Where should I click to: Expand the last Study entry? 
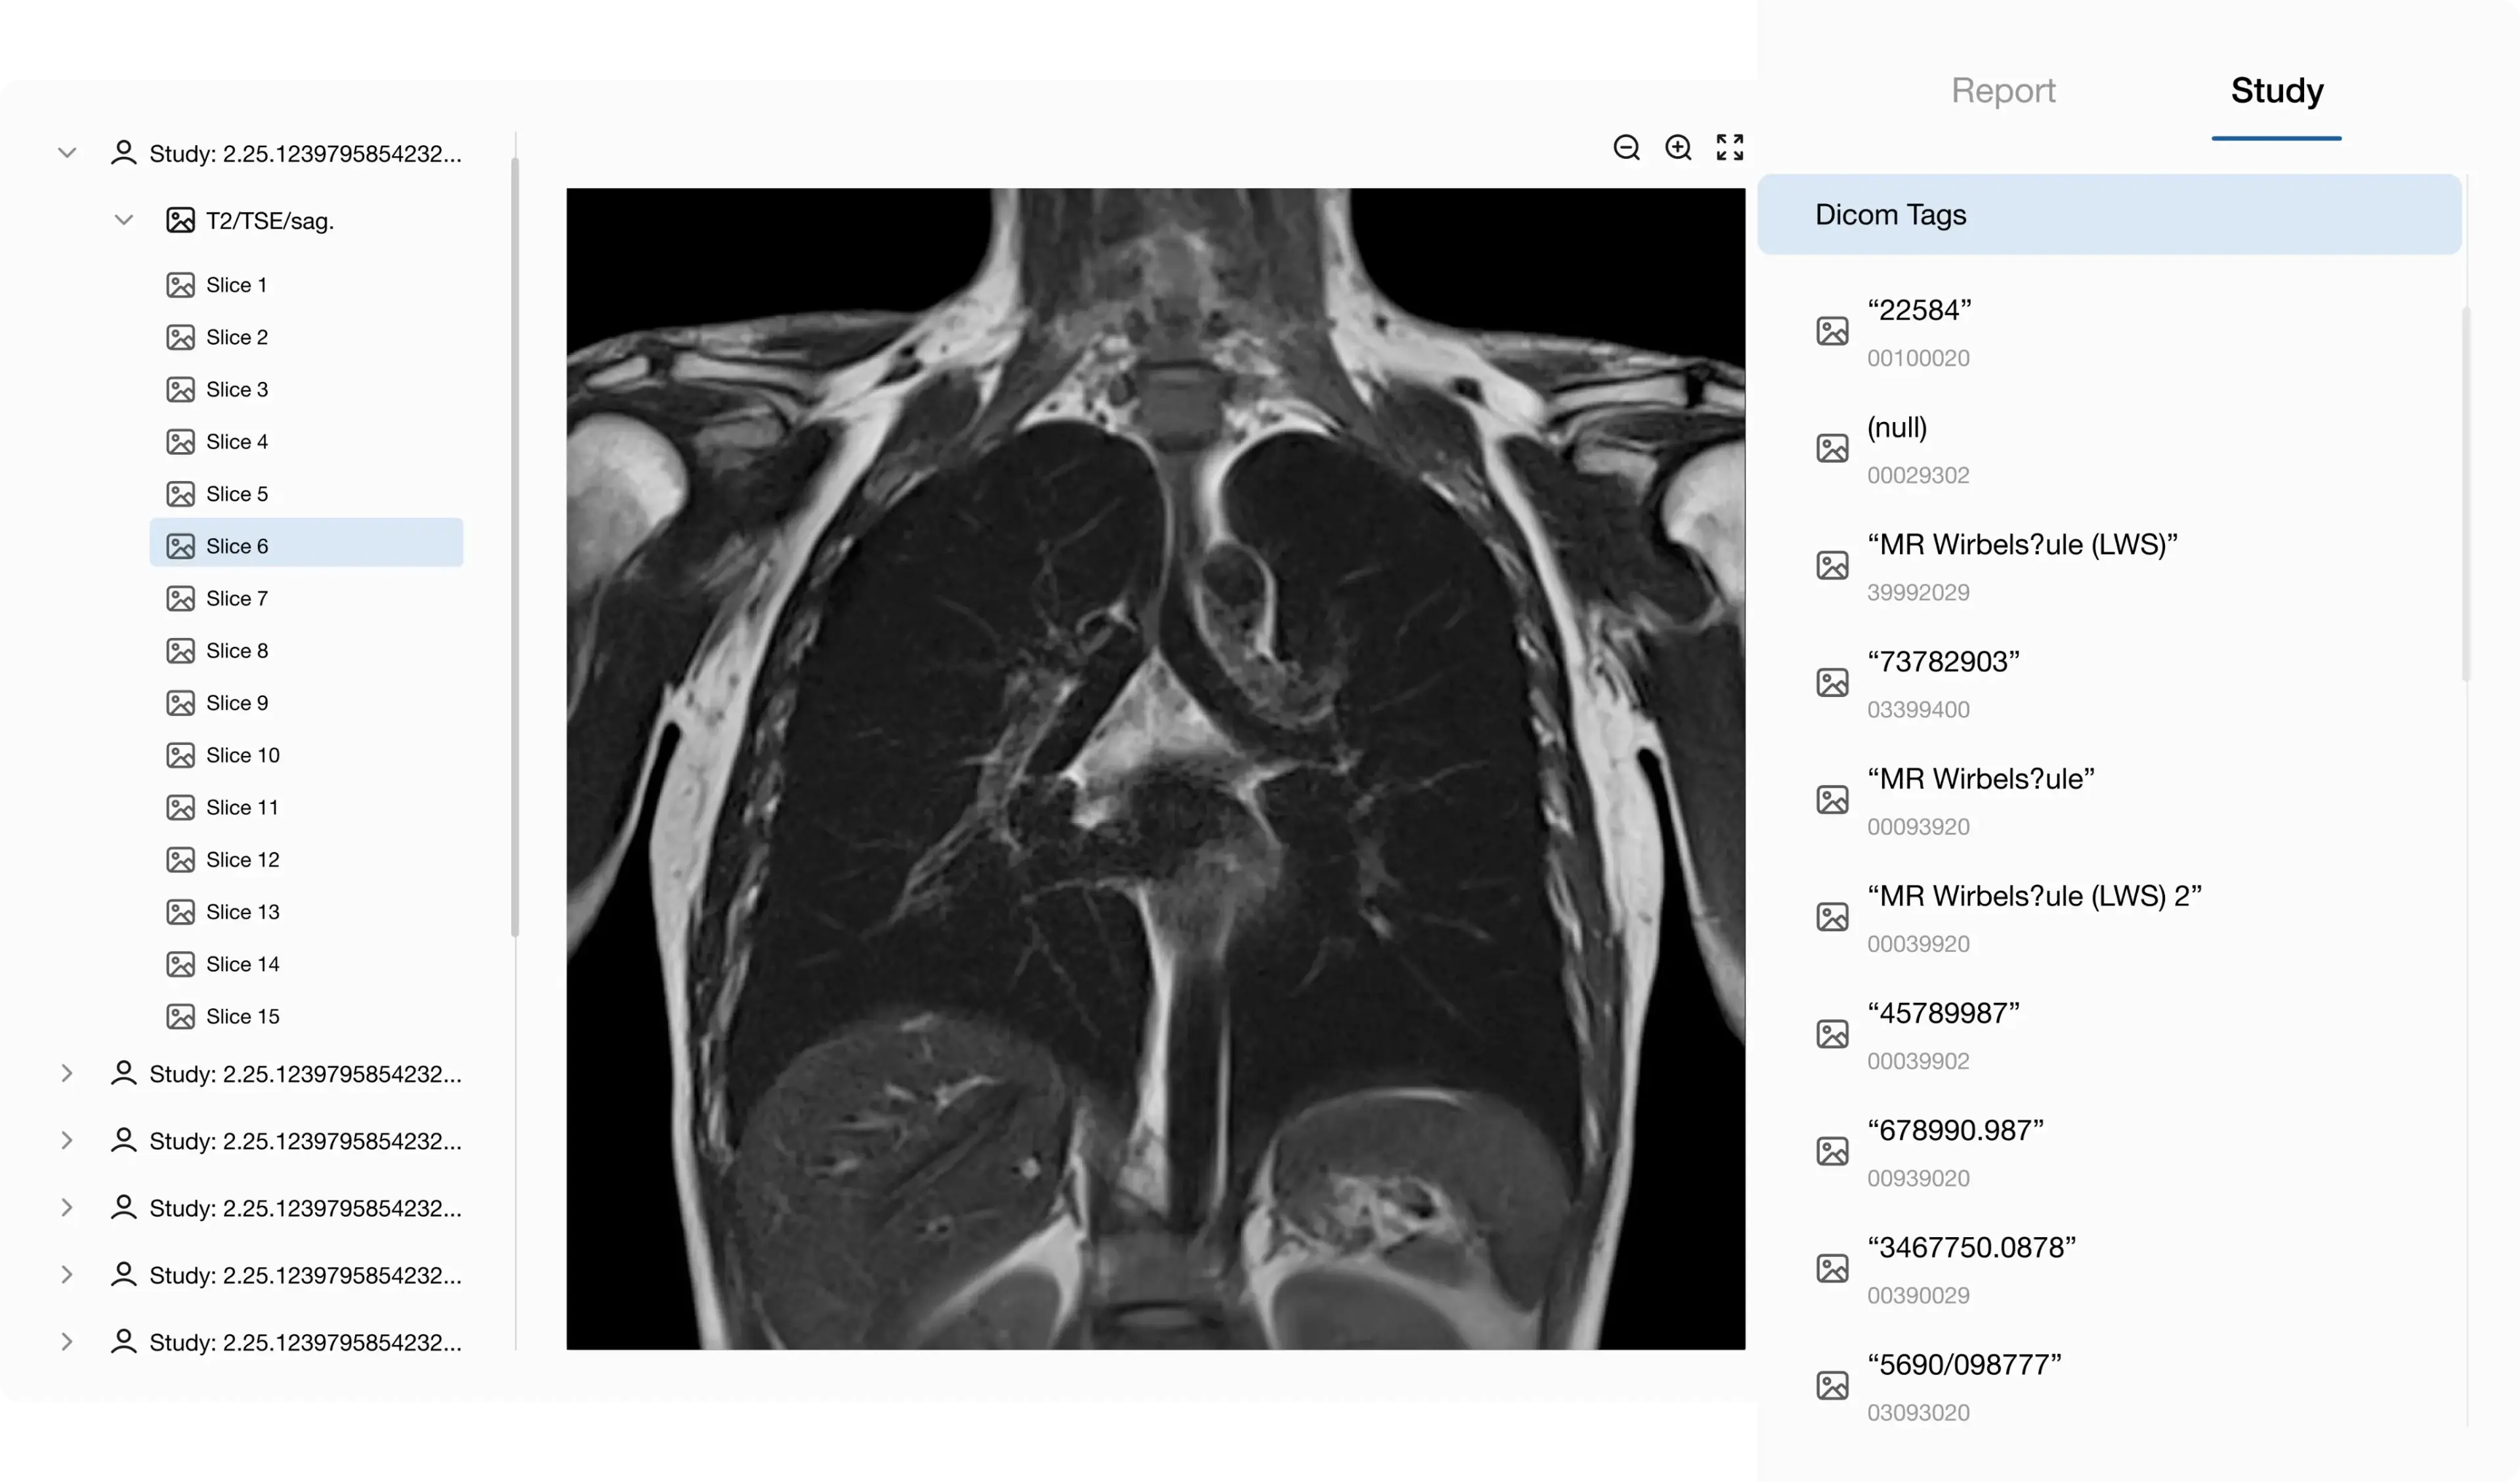(x=67, y=1342)
